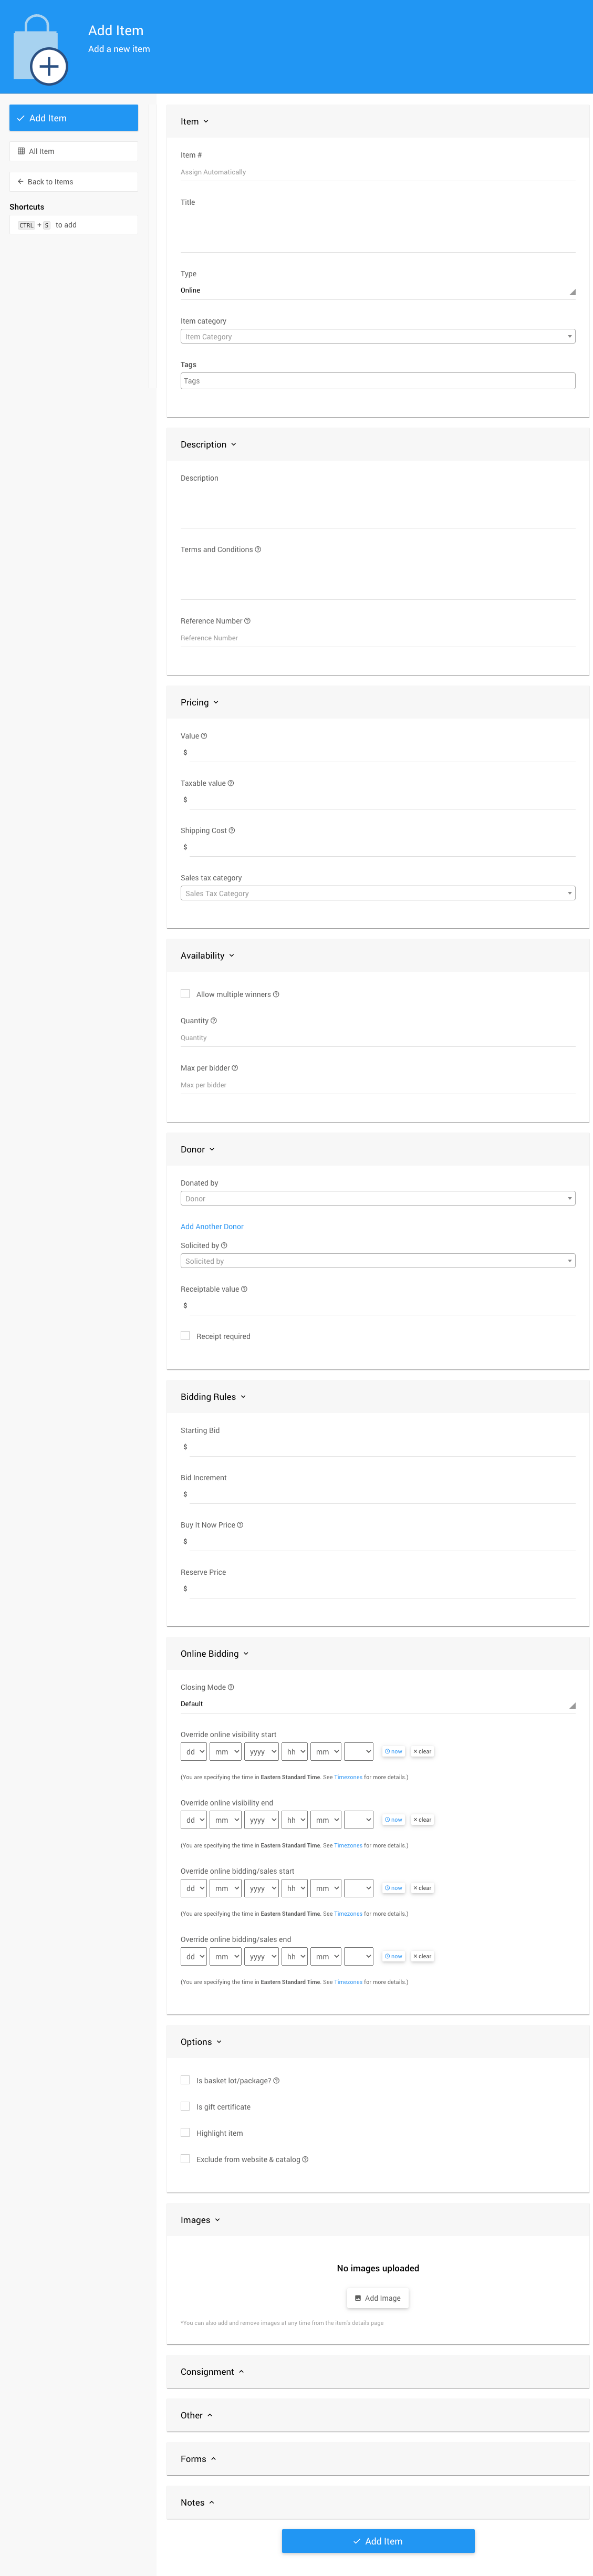593x2576 pixels.
Task: Click the bottom Add Item submit button
Action: pyautogui.click(x=378, y=2541)
